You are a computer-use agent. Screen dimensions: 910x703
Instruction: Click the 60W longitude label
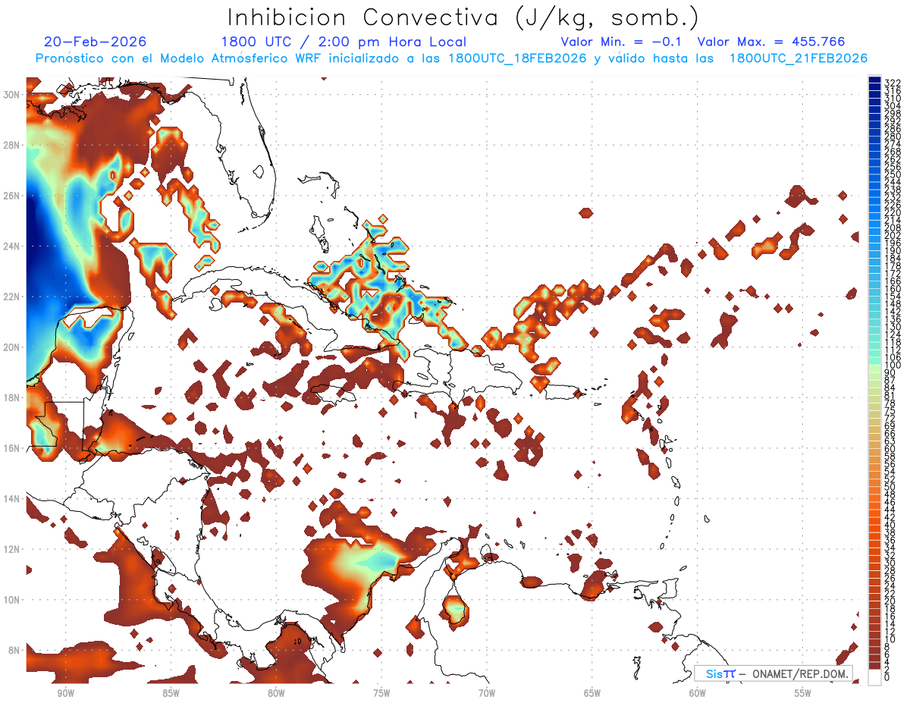tap(698, 693)
